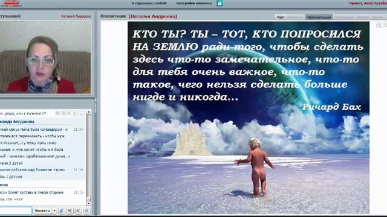
Task: Click the 'В гармонии с собой' room title
Action: point(149,3)
